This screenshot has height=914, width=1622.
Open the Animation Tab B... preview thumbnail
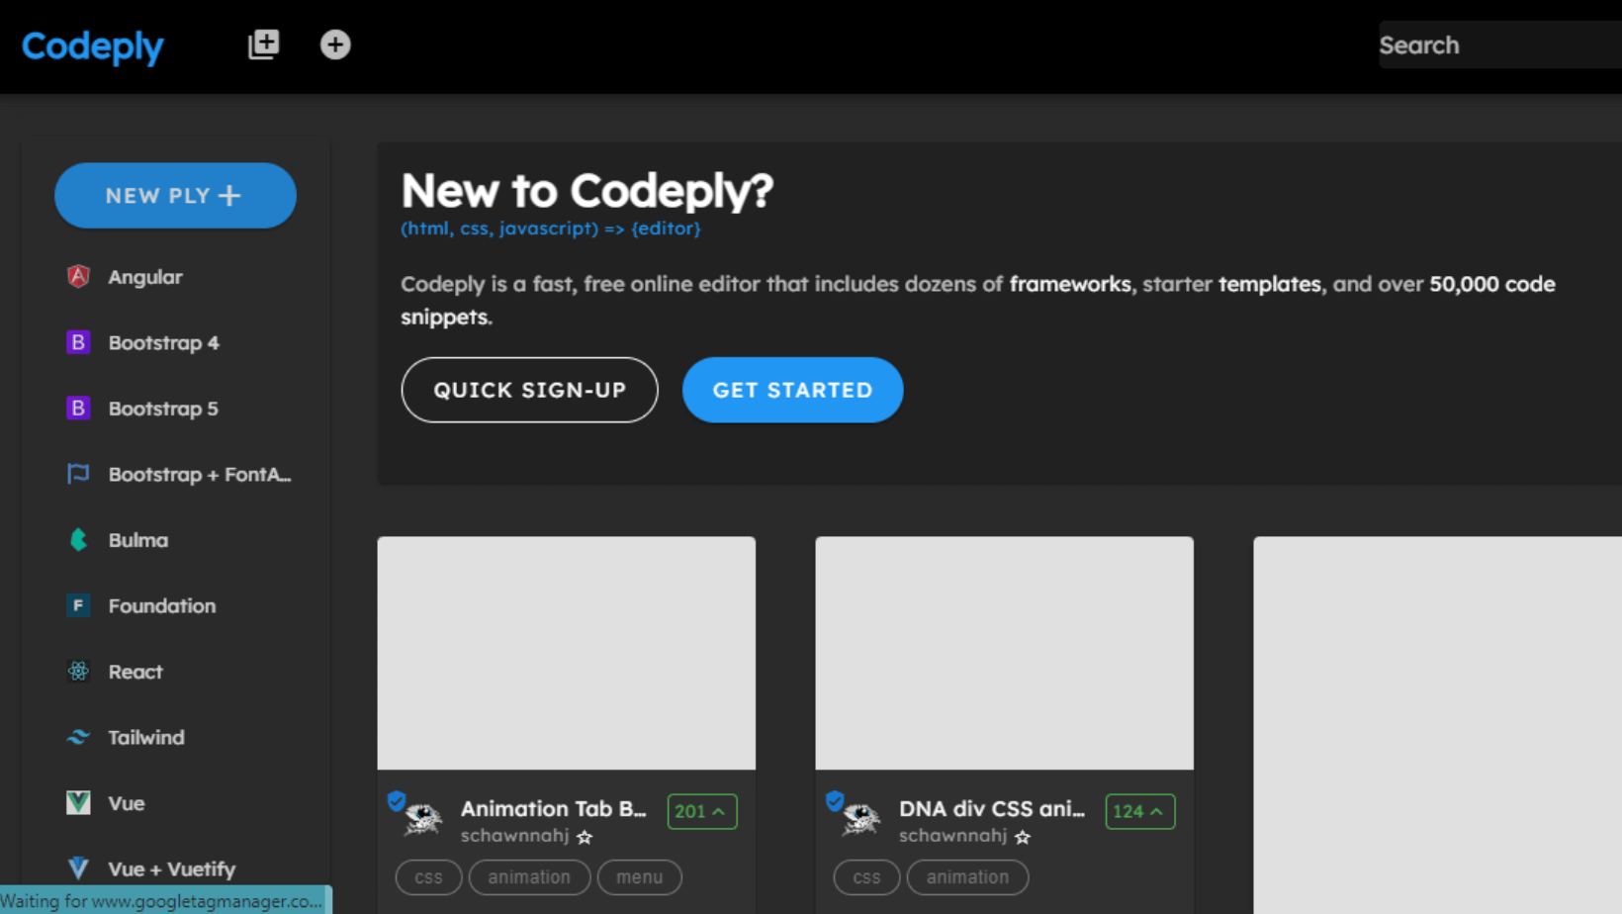pyautogui.click(x=566, y=653)
